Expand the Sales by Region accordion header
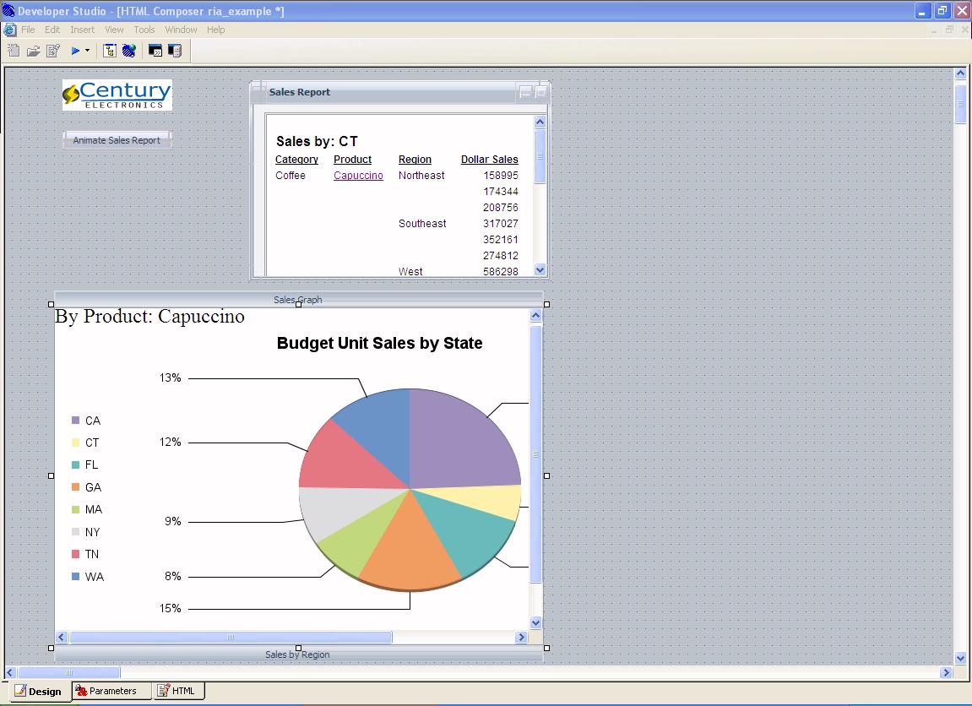The height and width of the screenshot is (706, 972). click(x=297, y=654)
